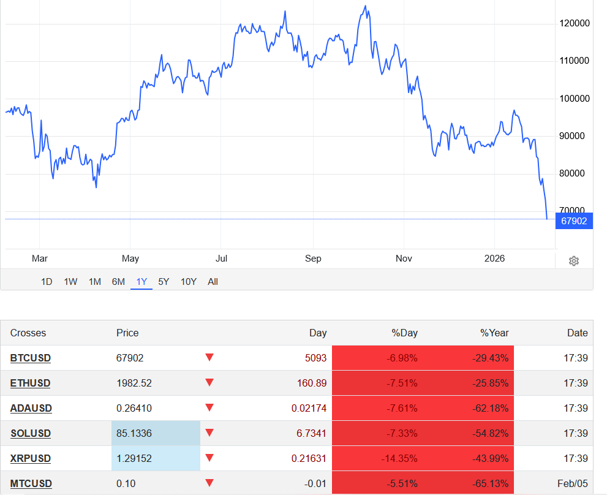Click the red down arrow beside SOLUSD
Screen dimensions: 607x495
[209, 433]
